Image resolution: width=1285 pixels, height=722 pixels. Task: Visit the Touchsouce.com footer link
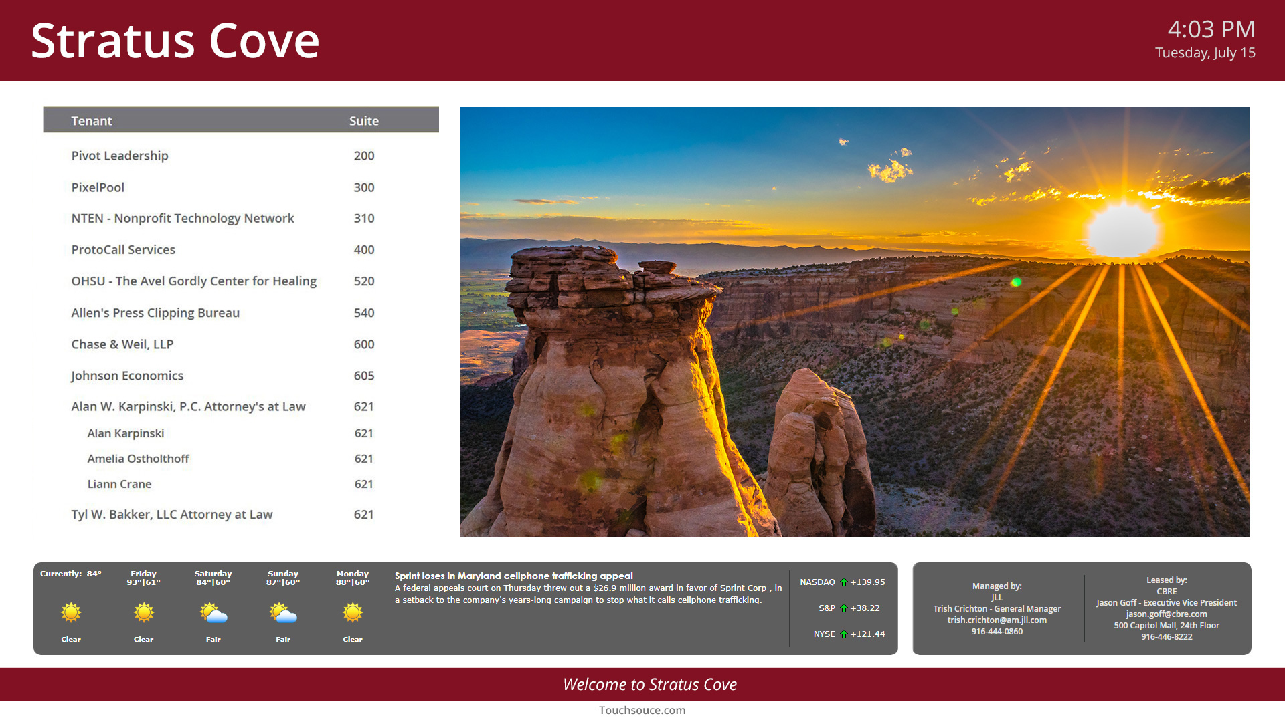tap(642, 710)
